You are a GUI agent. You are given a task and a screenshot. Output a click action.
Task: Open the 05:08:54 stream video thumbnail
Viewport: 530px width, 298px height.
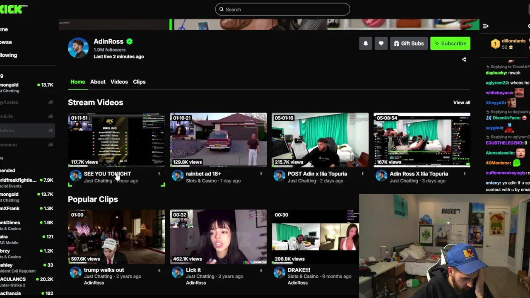pyautogui.click(x=422, y=140)
